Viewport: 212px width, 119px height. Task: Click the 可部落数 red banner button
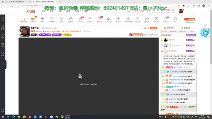pyautogui.click(x=136, y=35)
